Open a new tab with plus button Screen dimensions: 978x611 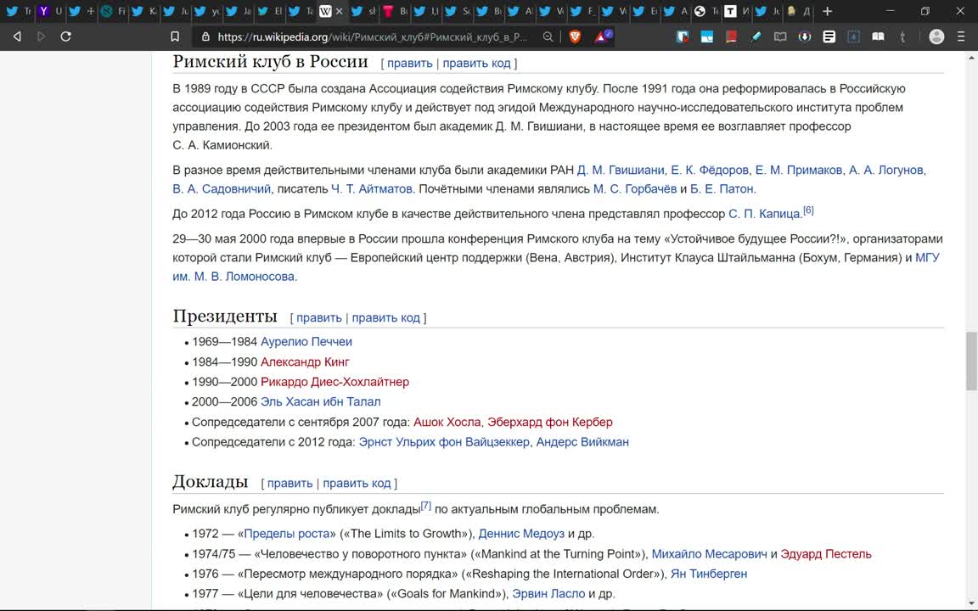pyautogui.click(x=828, y=11)
